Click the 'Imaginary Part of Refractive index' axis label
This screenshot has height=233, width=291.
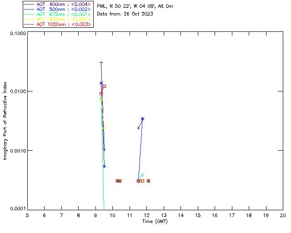pos(5,121)
